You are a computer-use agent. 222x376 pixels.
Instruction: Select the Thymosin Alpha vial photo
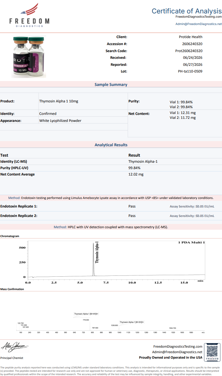pos(29,56)
